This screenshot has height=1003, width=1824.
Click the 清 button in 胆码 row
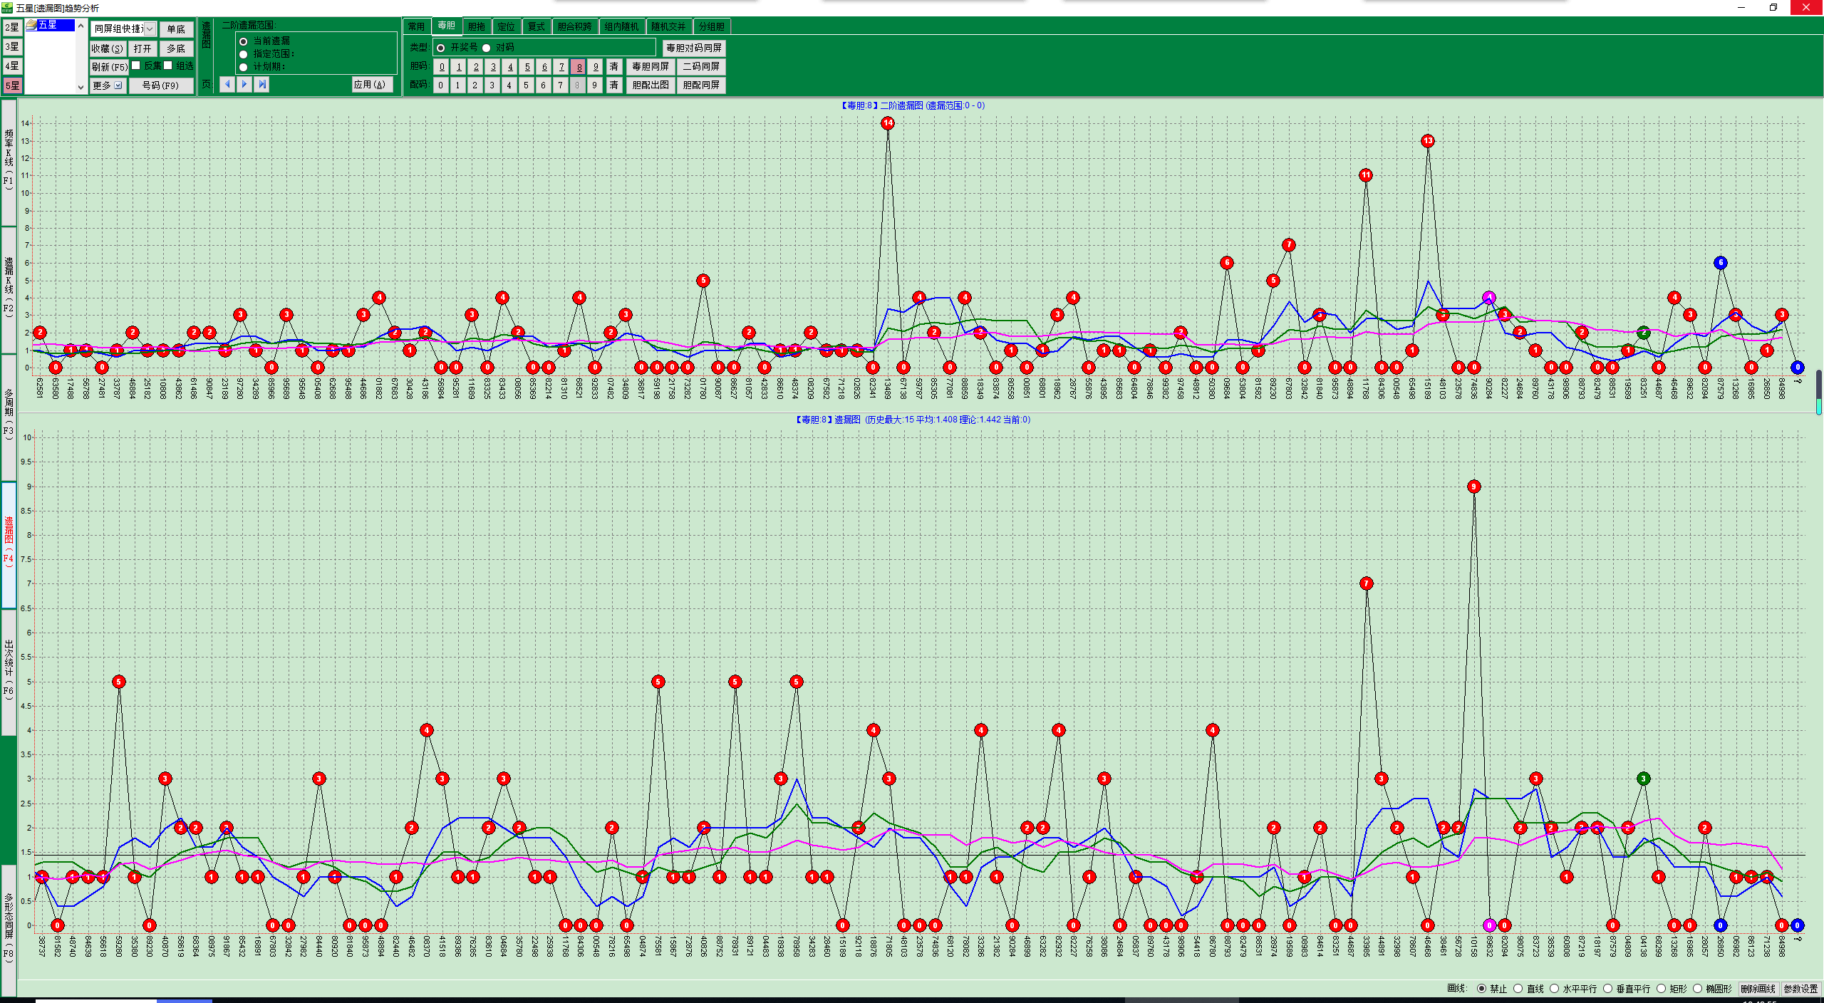pyautogui.click(x=613, y=67)
